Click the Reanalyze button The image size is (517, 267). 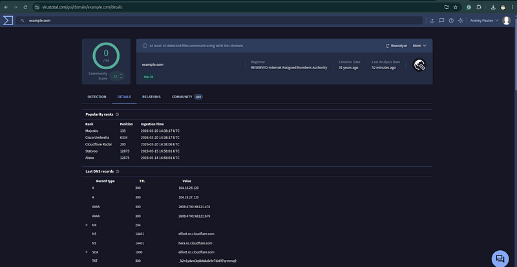tap(396, 46)
